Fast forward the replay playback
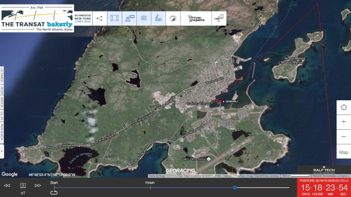 pyautogui.click(x=38, y=185)
